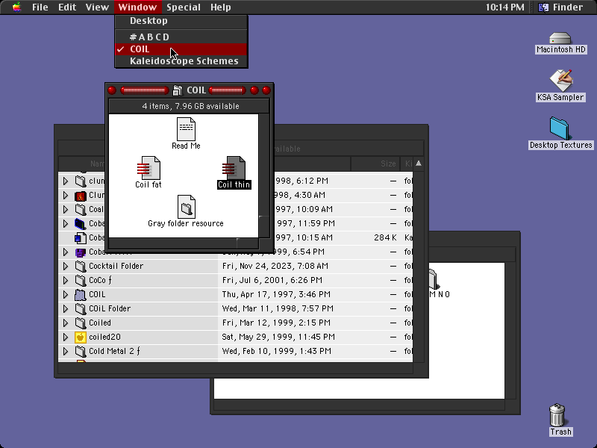Open the Special menu
The image size is (597, 448).
point(184,7)
